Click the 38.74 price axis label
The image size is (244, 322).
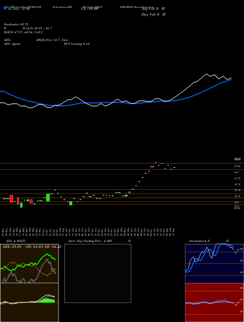click(238, 184)
